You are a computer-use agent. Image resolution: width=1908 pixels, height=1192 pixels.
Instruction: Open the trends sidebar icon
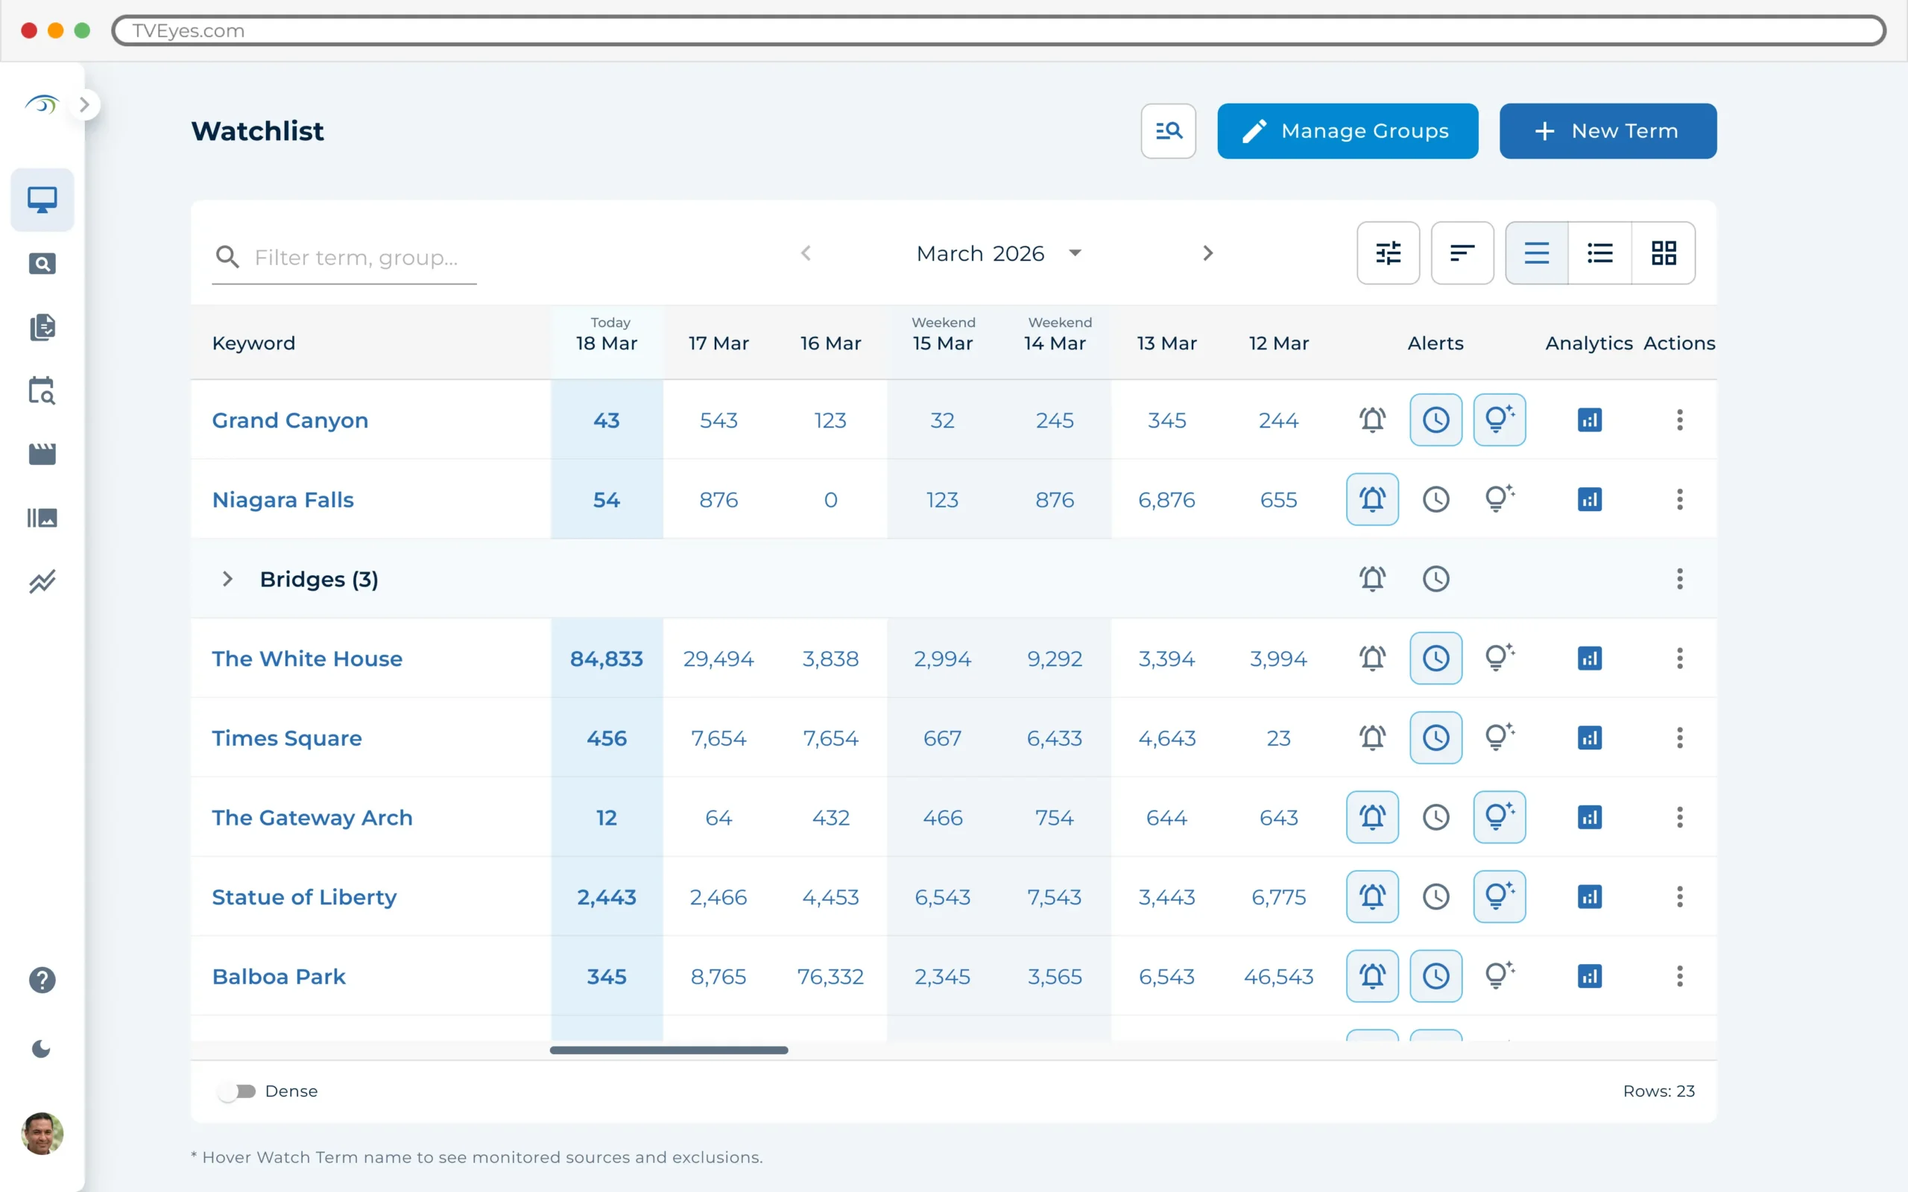(42, 582)
